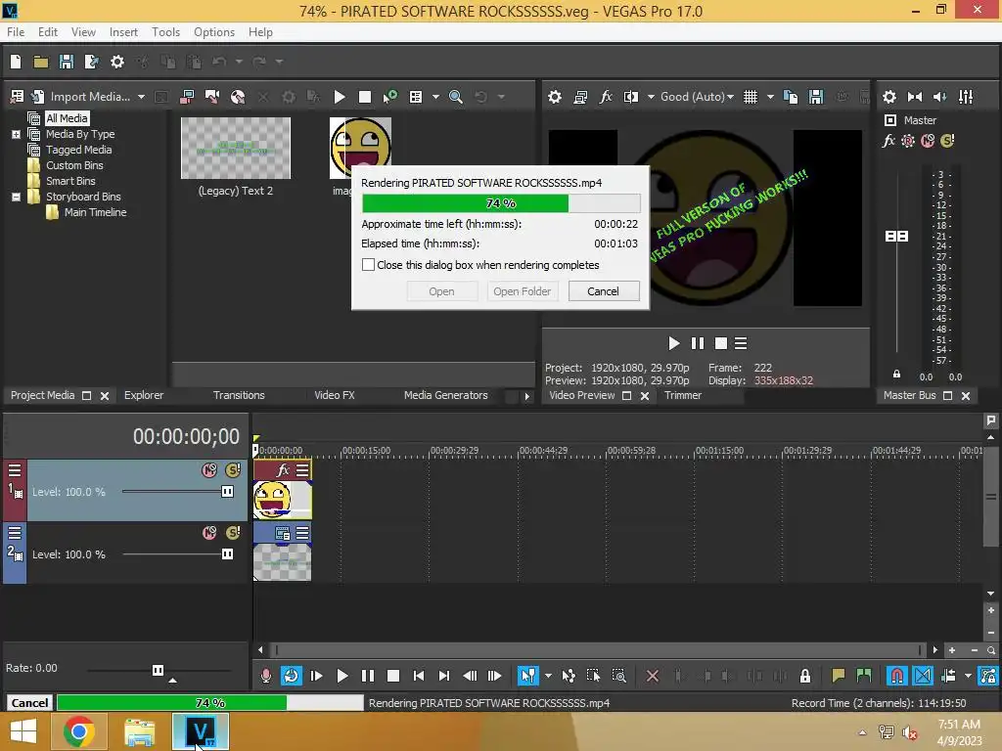Screen dimensions: 1002x751
Task: Pause timeline playback in transport bar
Action: point(368,676)
